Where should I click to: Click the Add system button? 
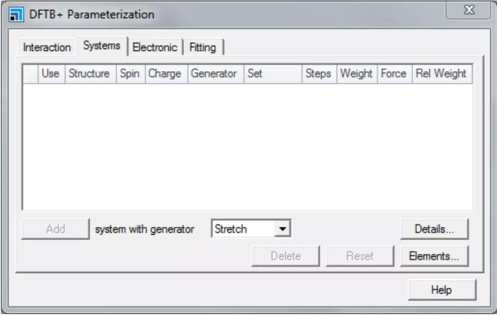point(56,229)
